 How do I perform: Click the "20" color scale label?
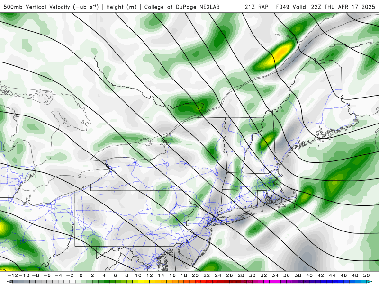pyautogui.click(x=195, y=275)
